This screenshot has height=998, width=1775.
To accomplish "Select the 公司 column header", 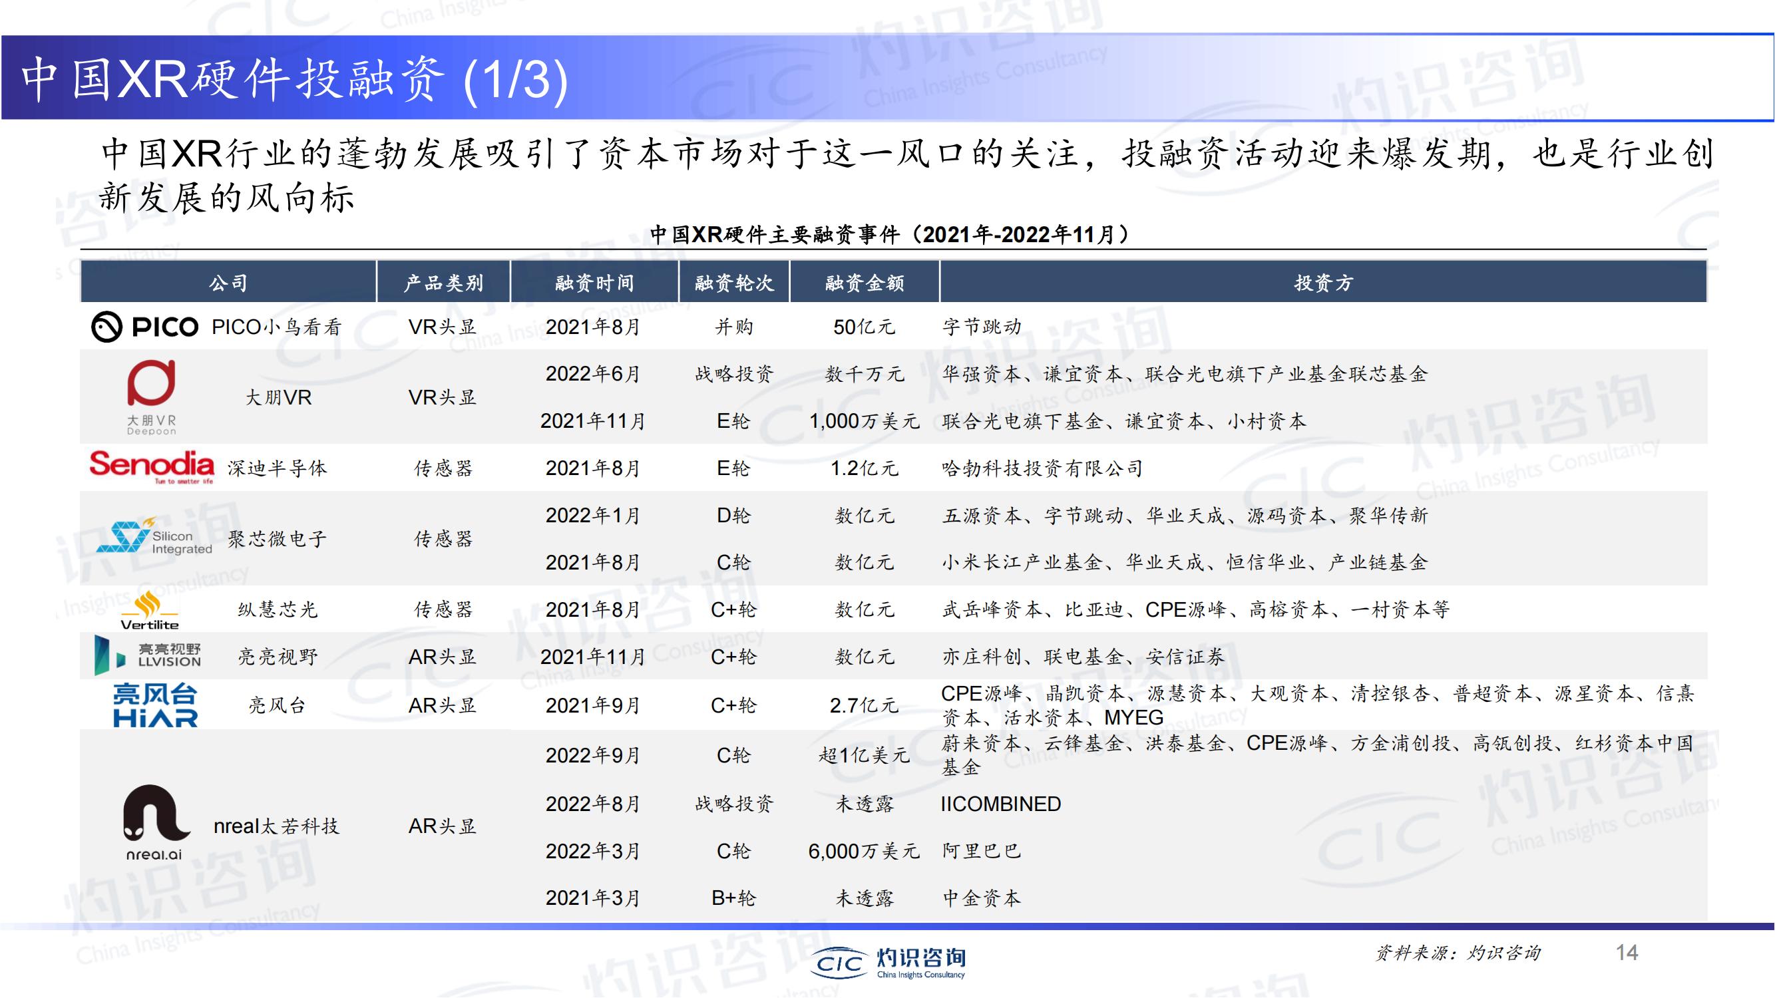I will (228, 282).
